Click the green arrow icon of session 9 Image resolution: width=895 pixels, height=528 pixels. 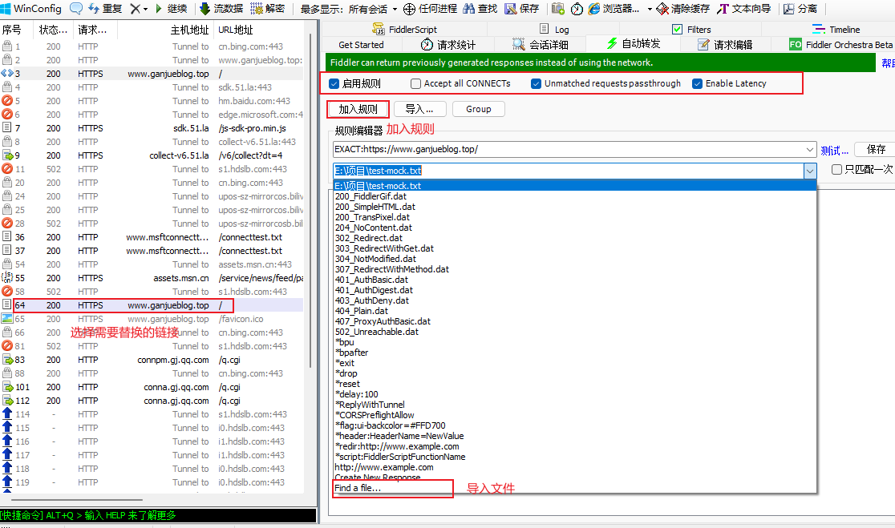pos(7,155)
